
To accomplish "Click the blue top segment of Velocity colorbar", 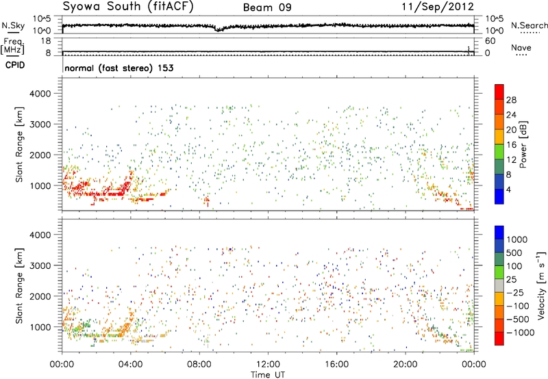I will coord(499,233).
